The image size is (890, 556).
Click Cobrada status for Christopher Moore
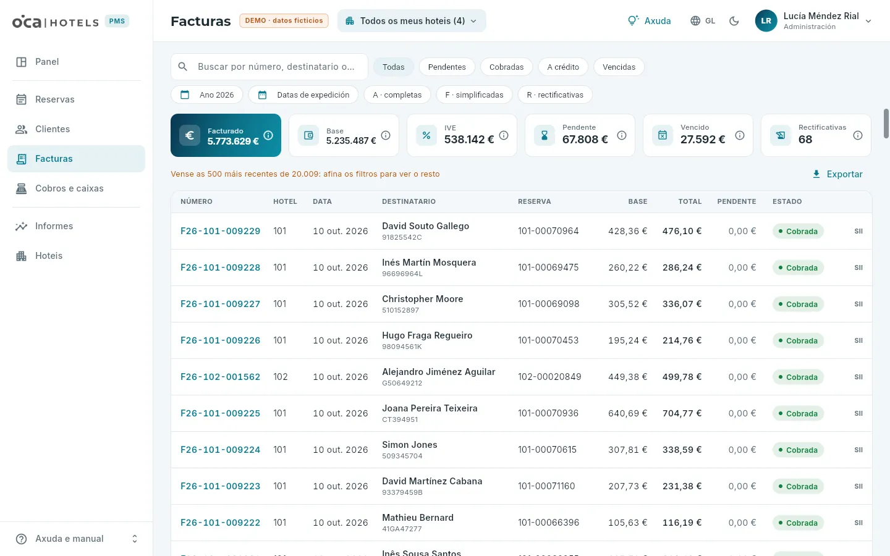tap(798, 304)
